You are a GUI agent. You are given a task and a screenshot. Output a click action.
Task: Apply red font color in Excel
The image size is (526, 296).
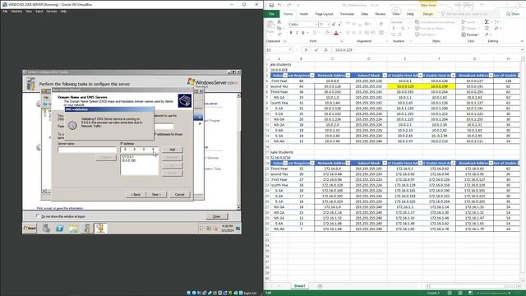336,33
